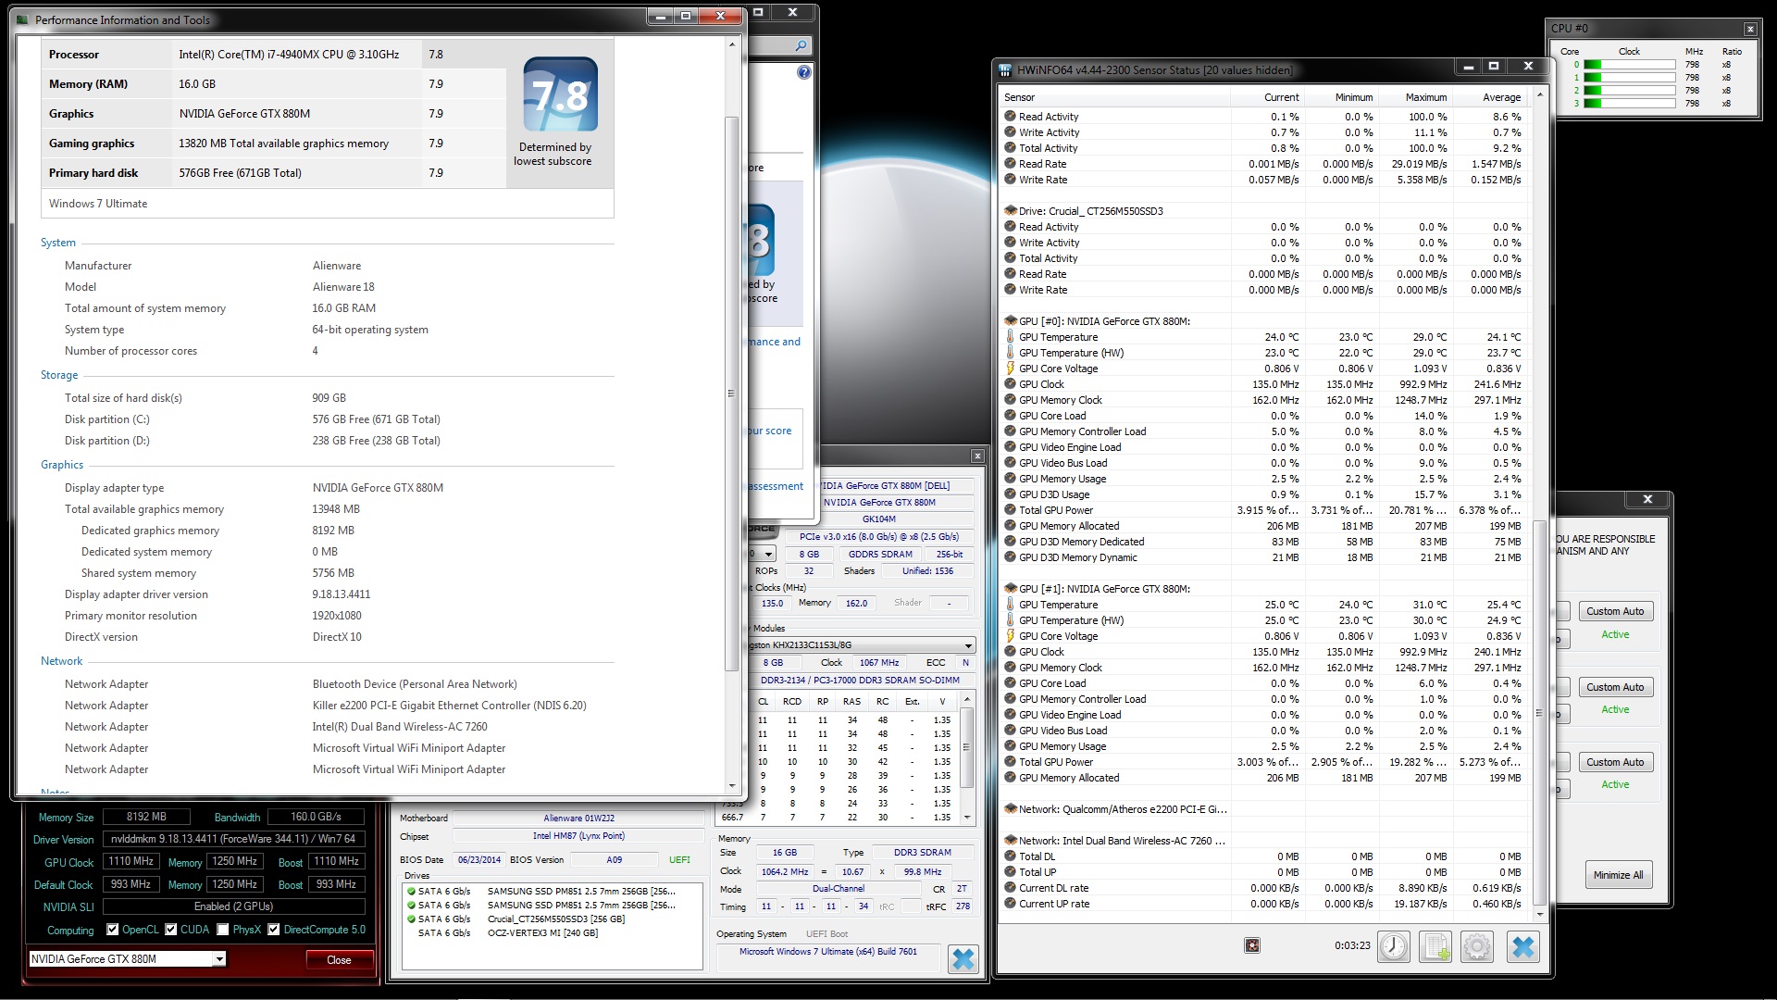Image resolution: width=1777 pixels, height=1000 pixels.
Task: Click the Read Activity sensor clock icon
Action: coord(1010,117)
